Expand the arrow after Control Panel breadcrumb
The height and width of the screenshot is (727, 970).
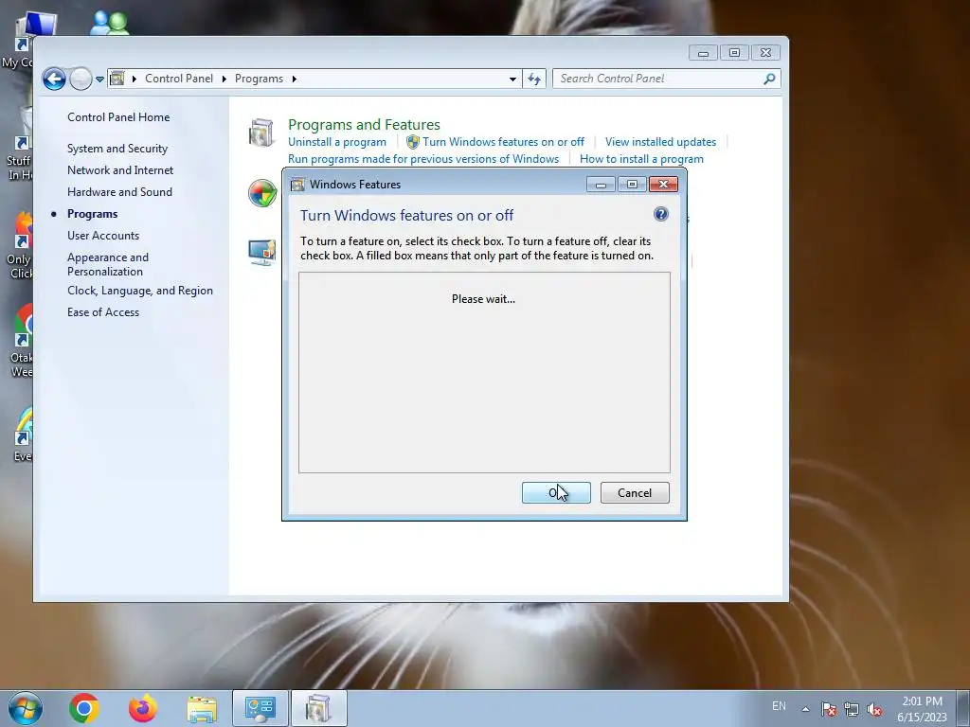pyautogui.click(x=224, y=79)
